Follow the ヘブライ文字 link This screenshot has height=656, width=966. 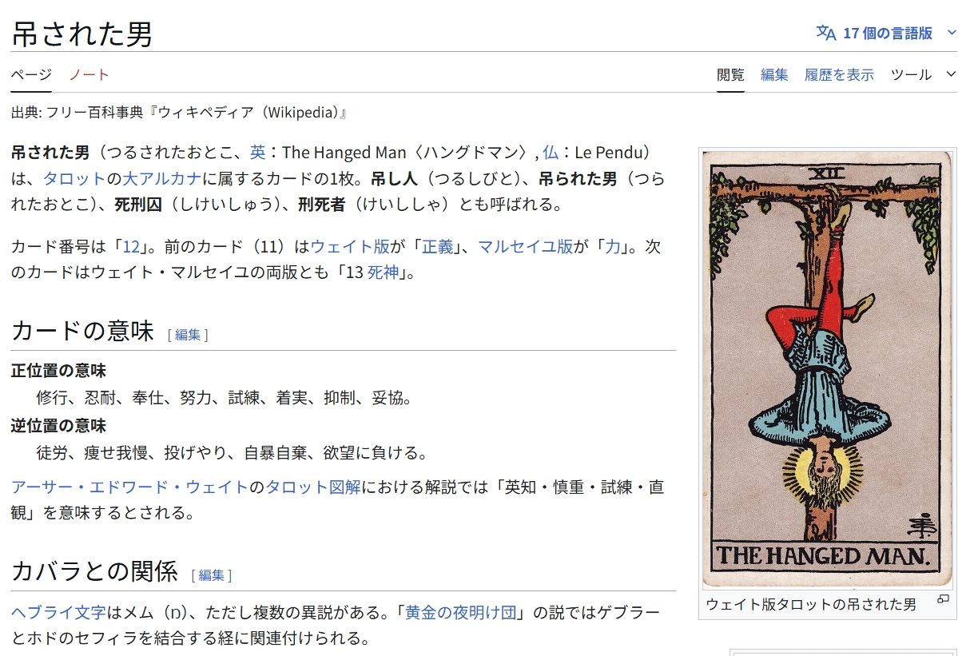[x=58, y=613]
